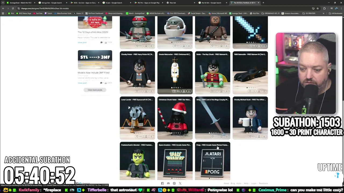
Task: Open the Discord footer icon
Action: (168, 183)
